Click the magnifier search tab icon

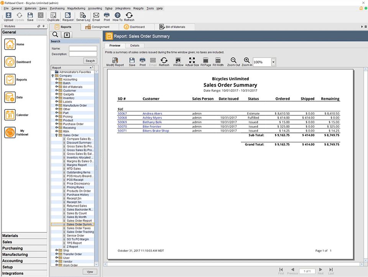click(x=55, y=35)
